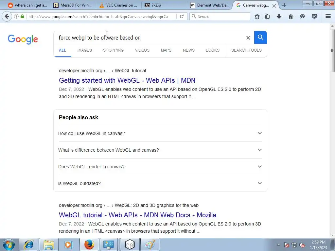The image size is (335, 251).
Task: Select the News search filter
Action: click(x=189, y=50)
